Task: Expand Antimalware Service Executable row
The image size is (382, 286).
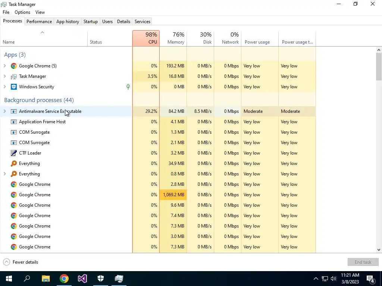Action: [x=4, y=111]
